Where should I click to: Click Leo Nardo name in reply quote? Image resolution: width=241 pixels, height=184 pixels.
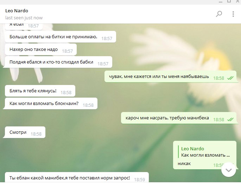[x=192, y=149]
